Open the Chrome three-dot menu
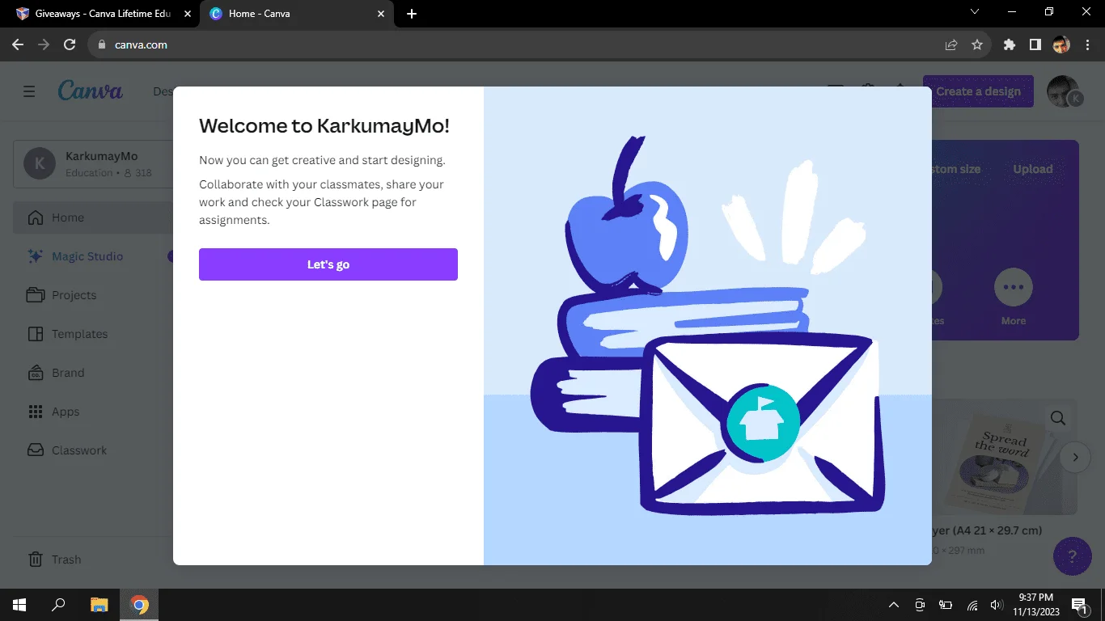Viewport: 1105px width, 621px height. (1087, 45)
